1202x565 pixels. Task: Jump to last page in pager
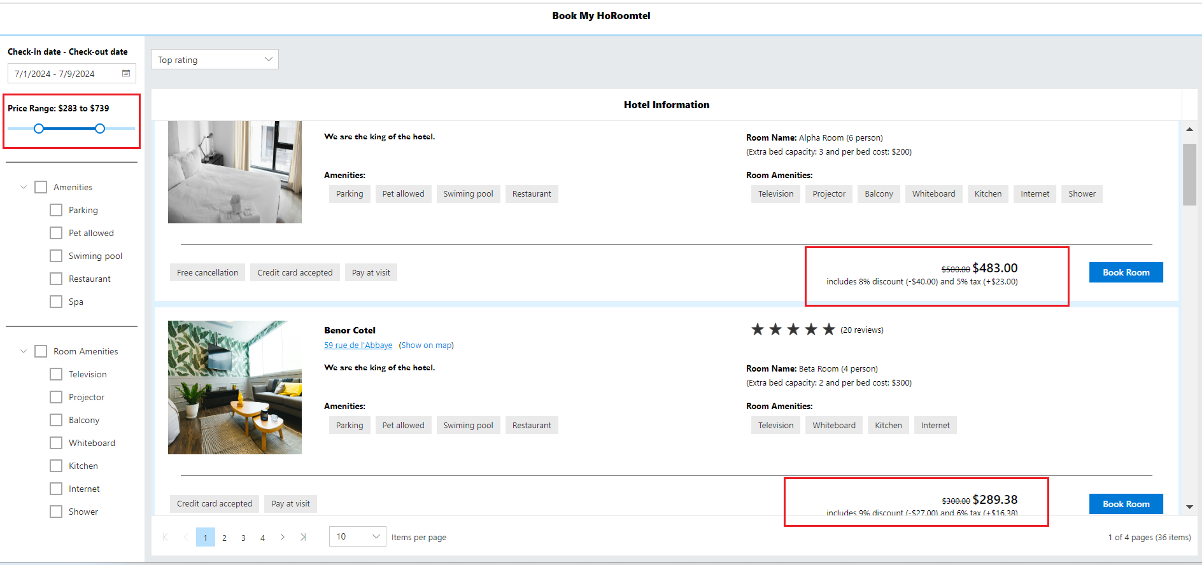click(303, 537)
